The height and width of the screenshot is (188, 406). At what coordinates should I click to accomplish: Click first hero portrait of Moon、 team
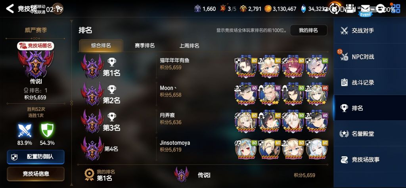(x=246, y=94)
